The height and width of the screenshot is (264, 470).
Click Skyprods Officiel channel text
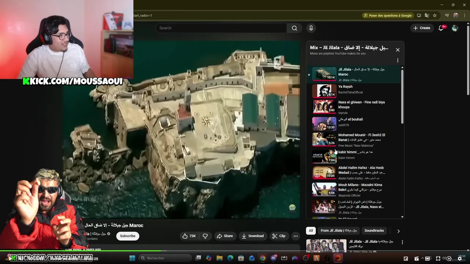[x=349, y=195]
